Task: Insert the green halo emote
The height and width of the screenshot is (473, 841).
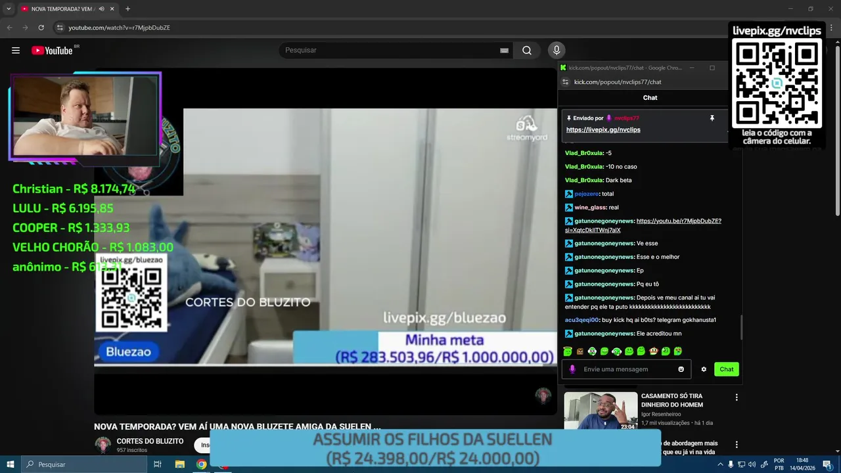Action: click(568, 351)
